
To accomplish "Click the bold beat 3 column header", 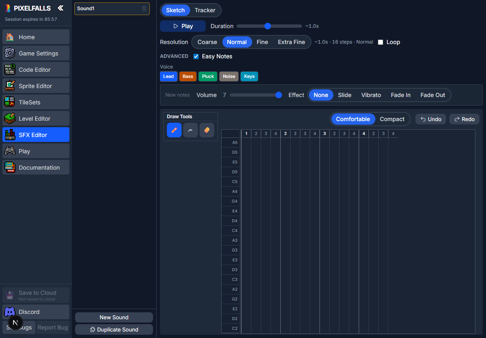I will (x=324, y=133).
